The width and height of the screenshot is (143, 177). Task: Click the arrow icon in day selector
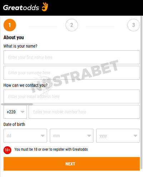43,136
